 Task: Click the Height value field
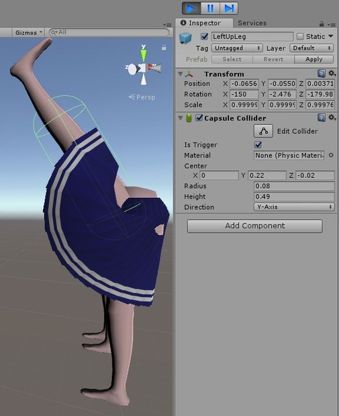(x=294, y=197)
